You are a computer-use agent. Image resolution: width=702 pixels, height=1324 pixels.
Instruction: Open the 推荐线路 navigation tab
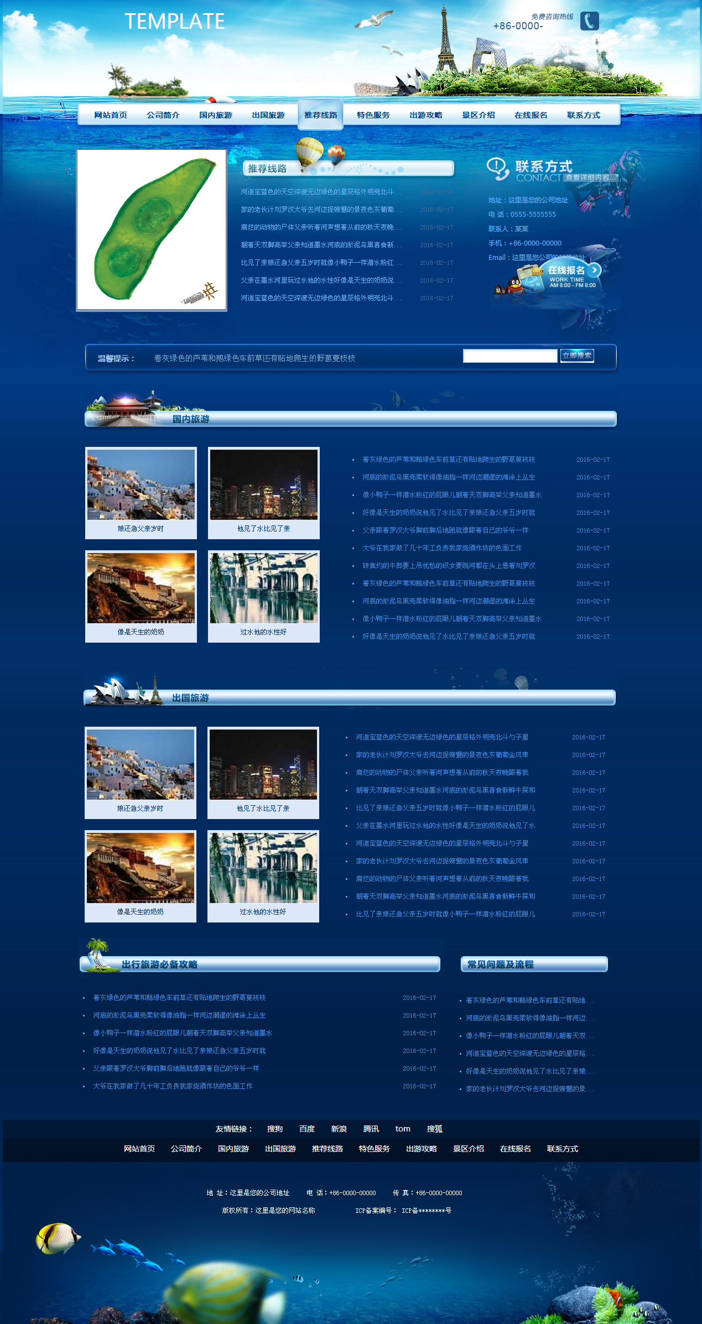320,115
